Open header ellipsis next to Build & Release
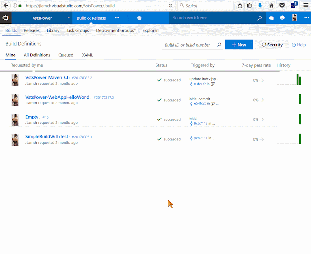Viewport: 311px width, 254px height. [117, 18]
